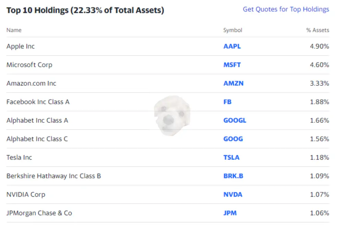The height and width of the screenshot is (229, 339).
Task: Open the GOOG quote link
Action: 233,139
